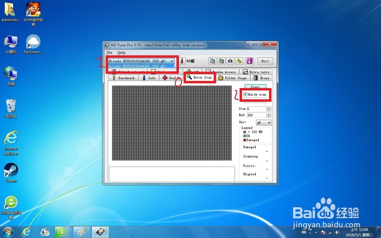Click the HD Tune taskbar button
381x238 pixels.
[100, 232]
